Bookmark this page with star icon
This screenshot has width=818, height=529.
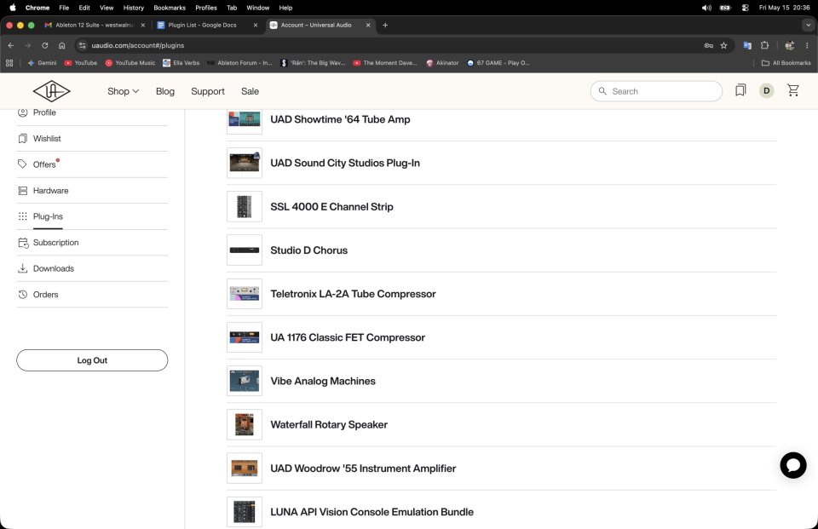723,45
